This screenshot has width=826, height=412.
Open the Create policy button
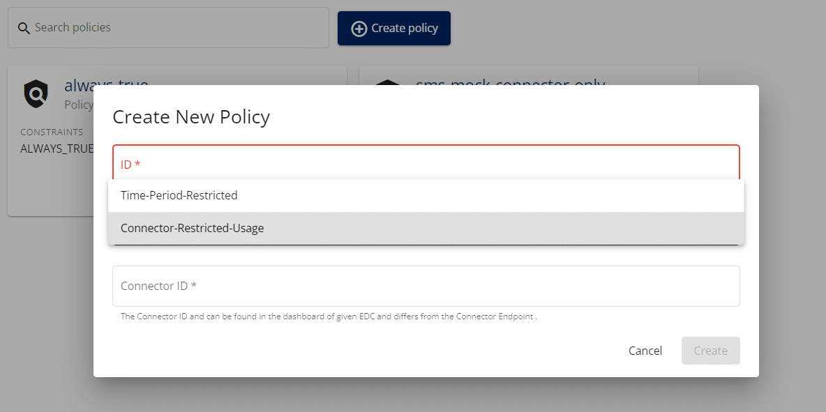pyautogui.click(x=394, y=29)
